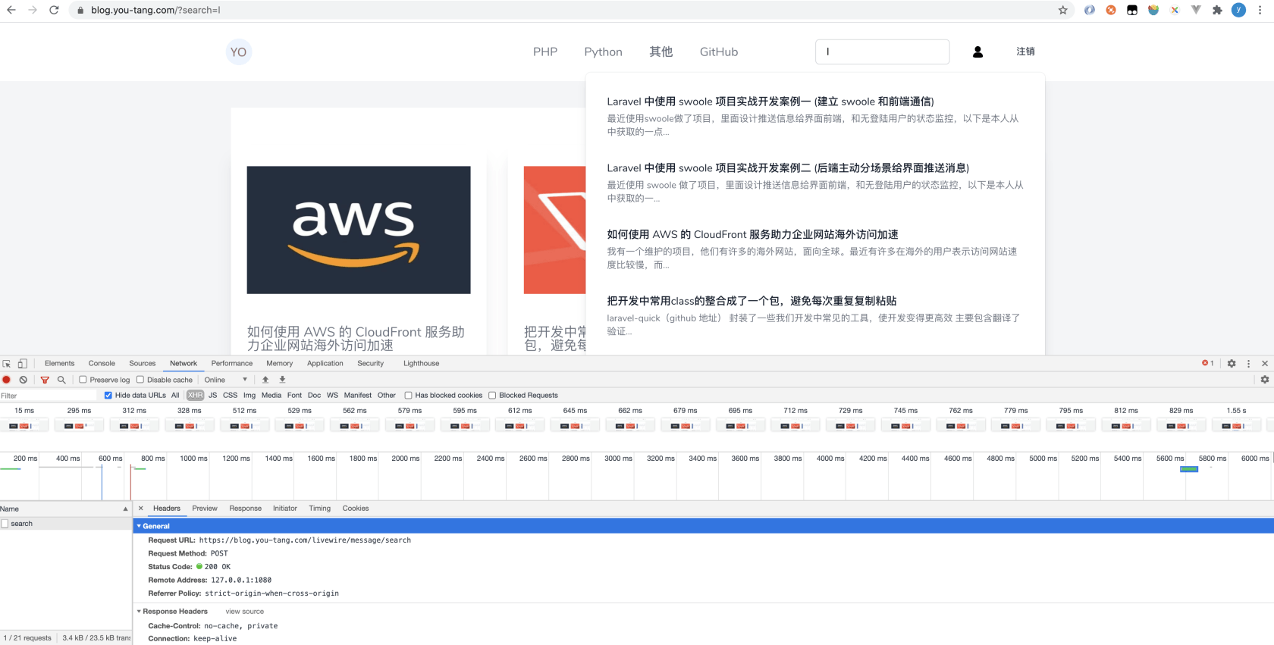Select the All filter type
The height and width of the screenshot is (645, 1274).
point(175,395)
